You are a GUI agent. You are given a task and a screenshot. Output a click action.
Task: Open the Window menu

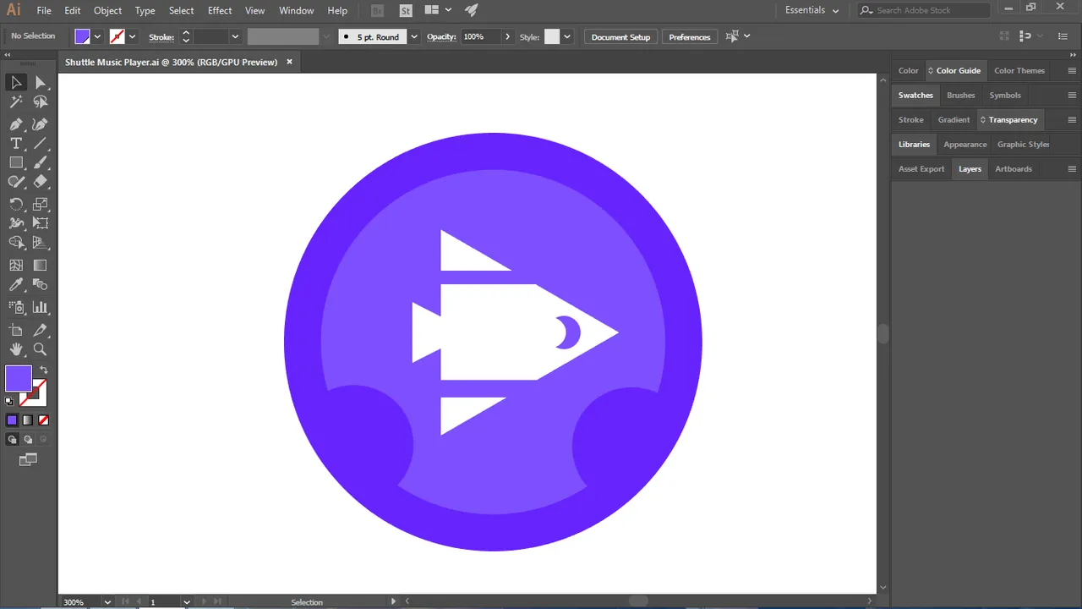pos(296,10)
